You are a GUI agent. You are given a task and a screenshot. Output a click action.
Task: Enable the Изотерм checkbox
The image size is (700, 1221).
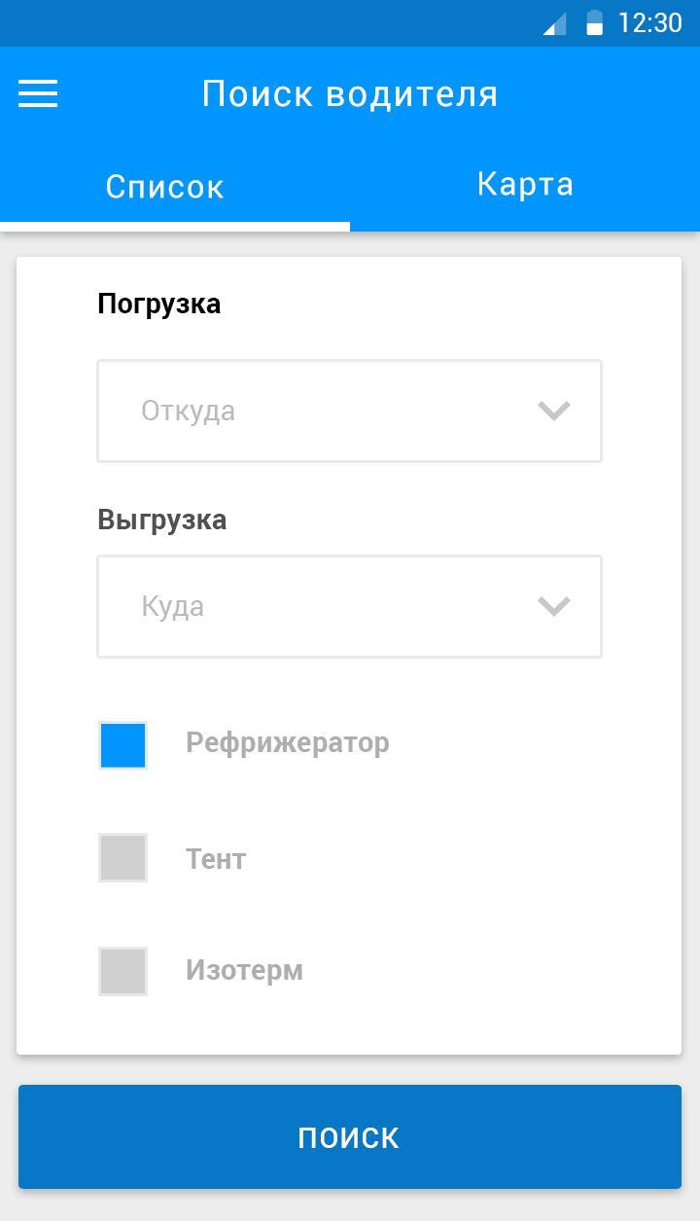tap(122, 970)
